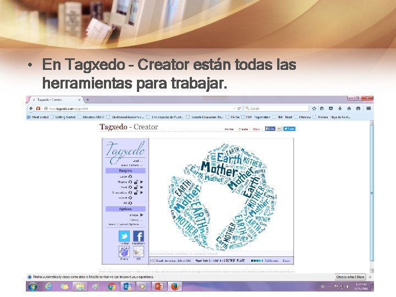
Task: Click the Zoom link
Action: 287,261
